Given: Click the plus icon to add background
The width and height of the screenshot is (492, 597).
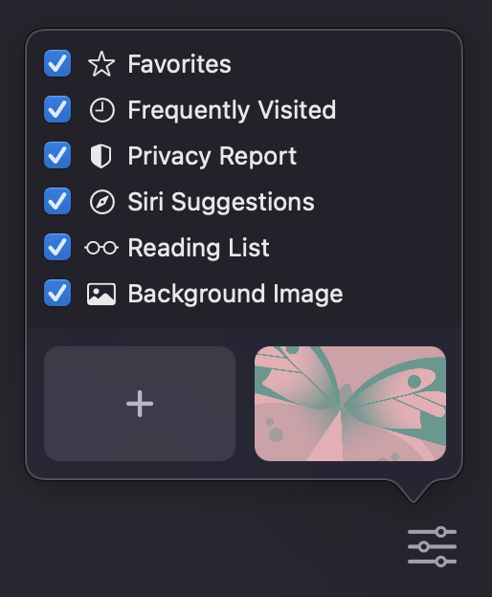Looking at the screenshot, I should (140, 404).
